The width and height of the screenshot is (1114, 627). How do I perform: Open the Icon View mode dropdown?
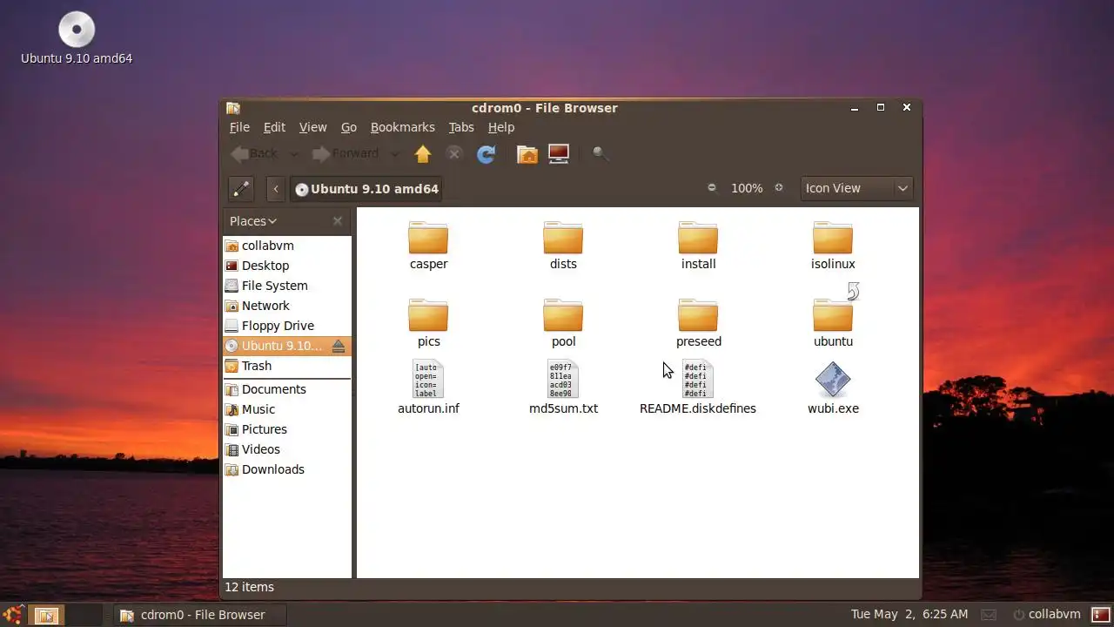[x=856, y=188]
